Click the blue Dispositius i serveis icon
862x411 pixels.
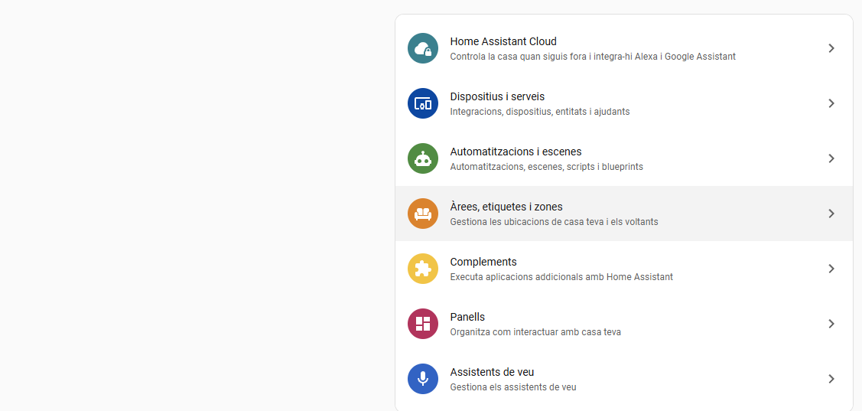click(x=423, y=103)
